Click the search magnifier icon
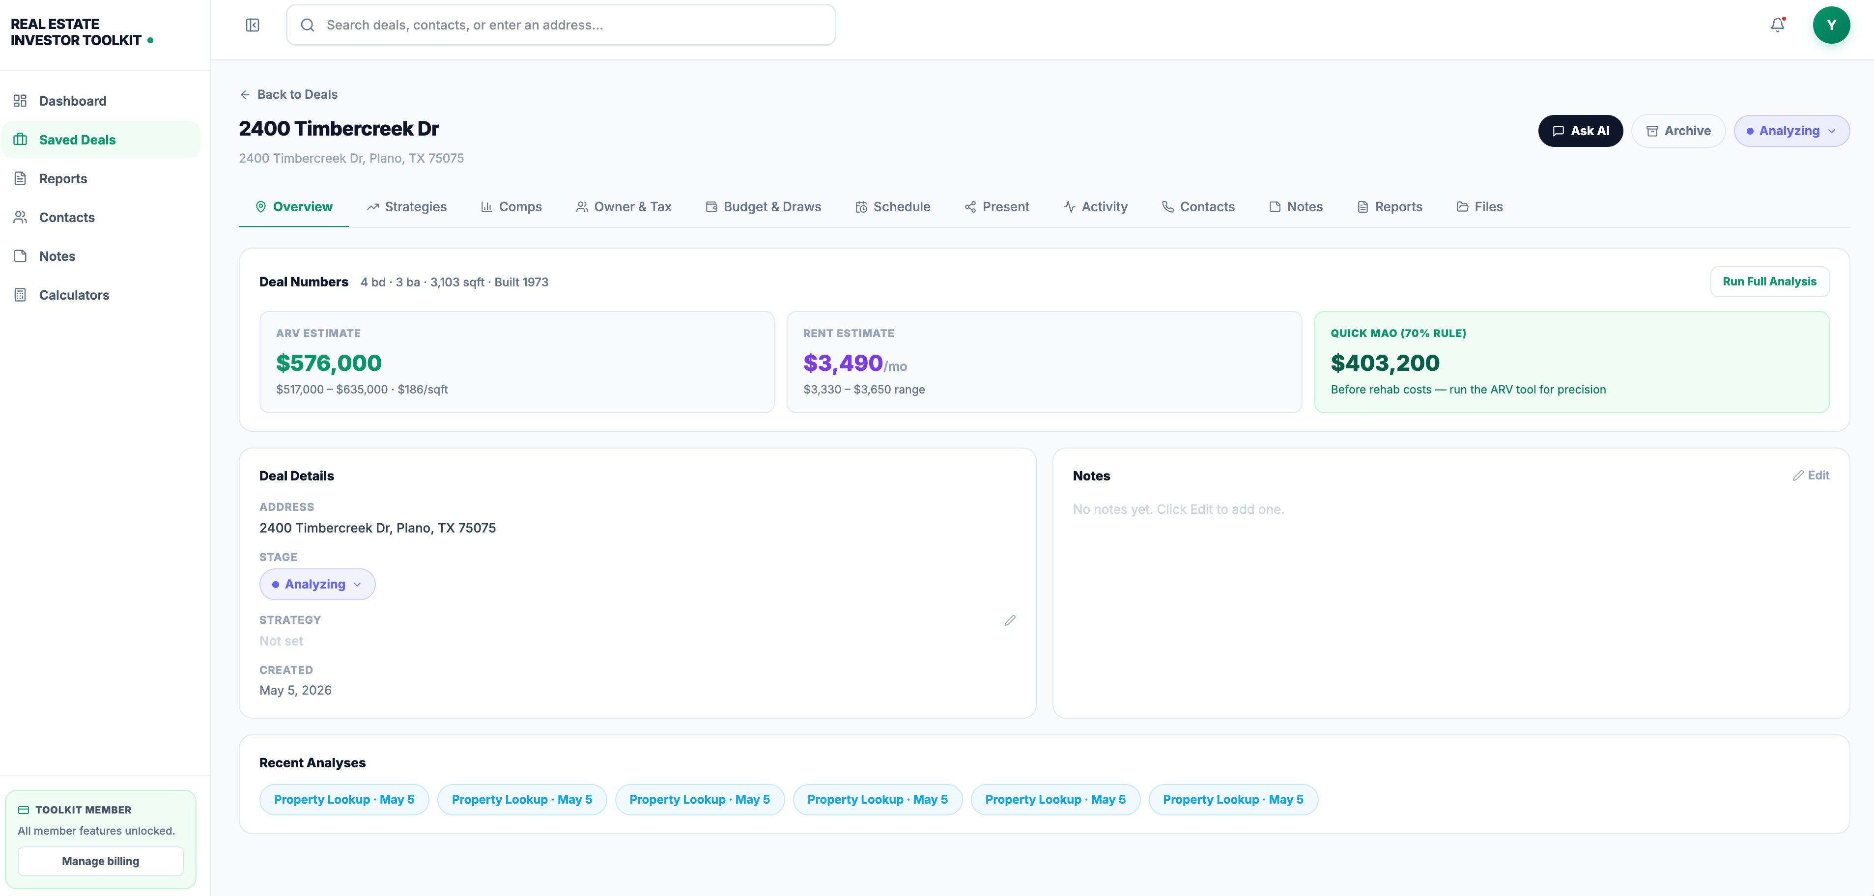1874x896 pixels. coord(308,26)
